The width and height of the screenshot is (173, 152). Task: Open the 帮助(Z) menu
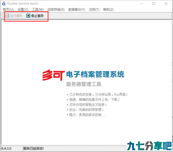108,10
